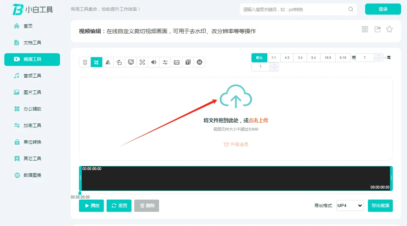Open the QR code icon
The width and height of the screenshot is (407, 226).
(365, 29)
